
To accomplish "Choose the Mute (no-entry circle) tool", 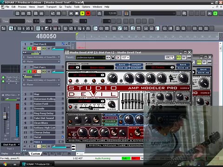I will tap(71, 28).
